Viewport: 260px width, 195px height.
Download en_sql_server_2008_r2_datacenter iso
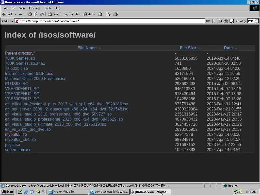tap(67, 109)
